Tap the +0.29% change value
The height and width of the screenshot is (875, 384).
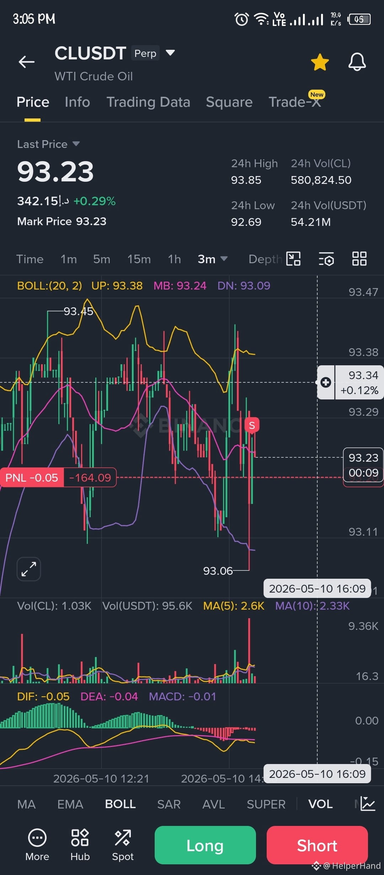(x=95, y=201)
